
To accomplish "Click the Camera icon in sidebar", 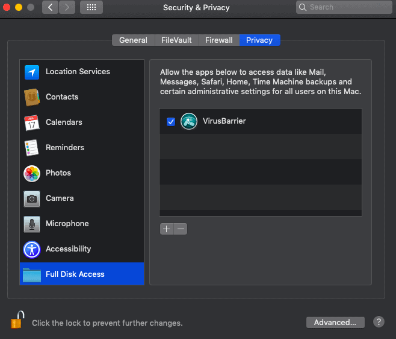I will pyautogui.click(x=32, y=198).
